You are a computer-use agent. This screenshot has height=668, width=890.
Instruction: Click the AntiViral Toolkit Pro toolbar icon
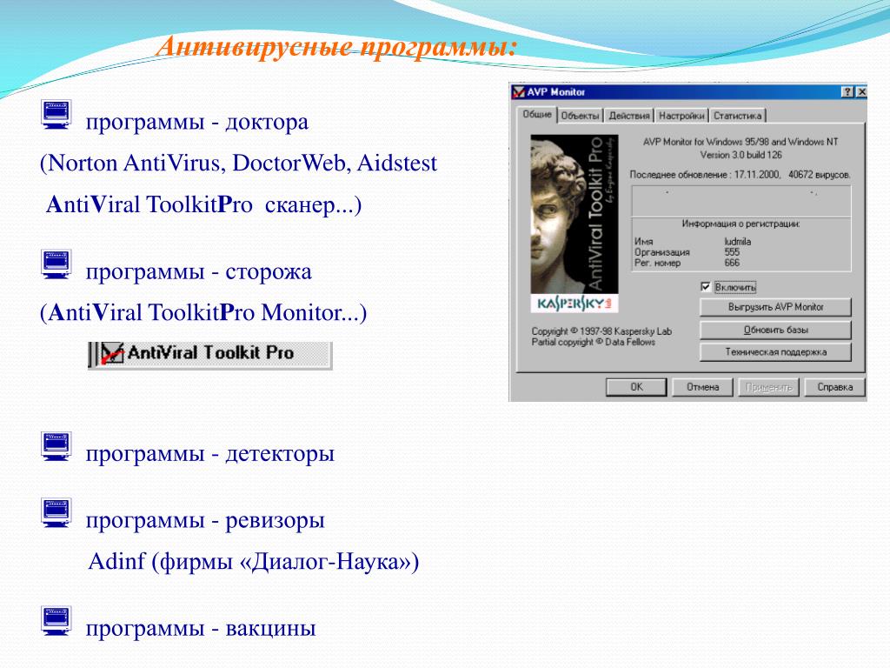point(112,353)
